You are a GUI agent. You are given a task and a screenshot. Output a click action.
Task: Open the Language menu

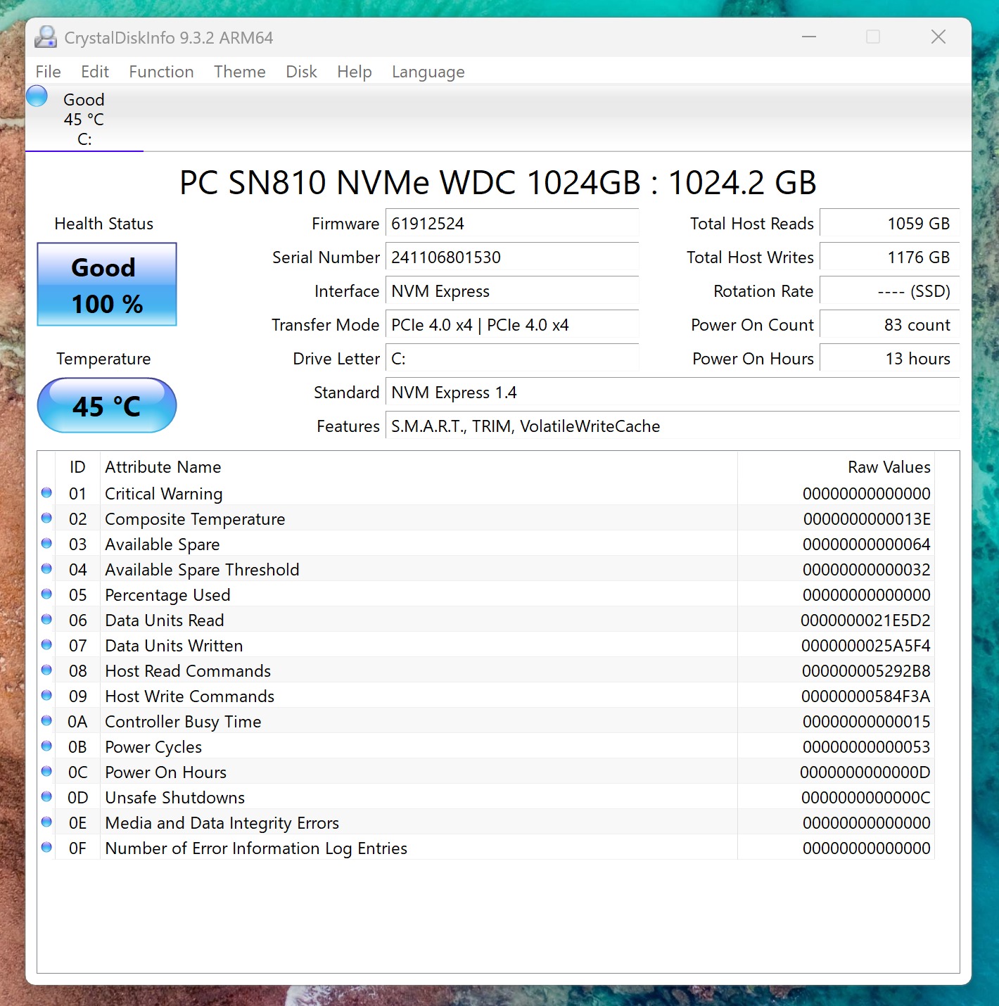pyautogui.click(x=428, y=71)
